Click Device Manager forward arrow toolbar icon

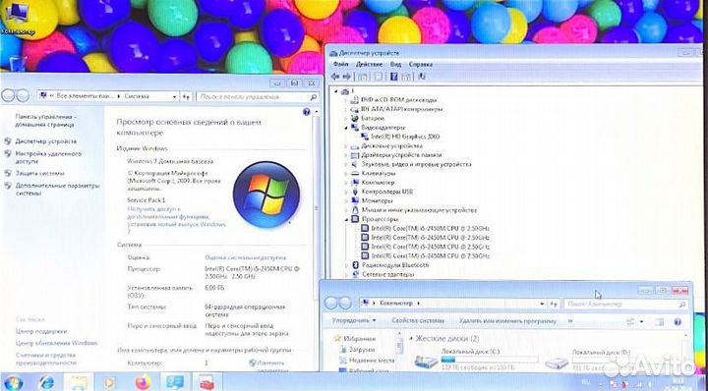347,77
